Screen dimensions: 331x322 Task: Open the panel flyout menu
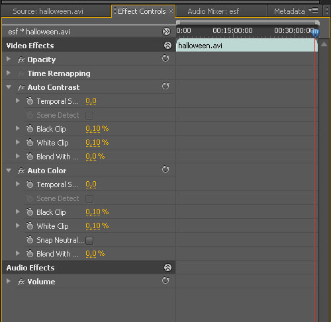click(313, 11)
